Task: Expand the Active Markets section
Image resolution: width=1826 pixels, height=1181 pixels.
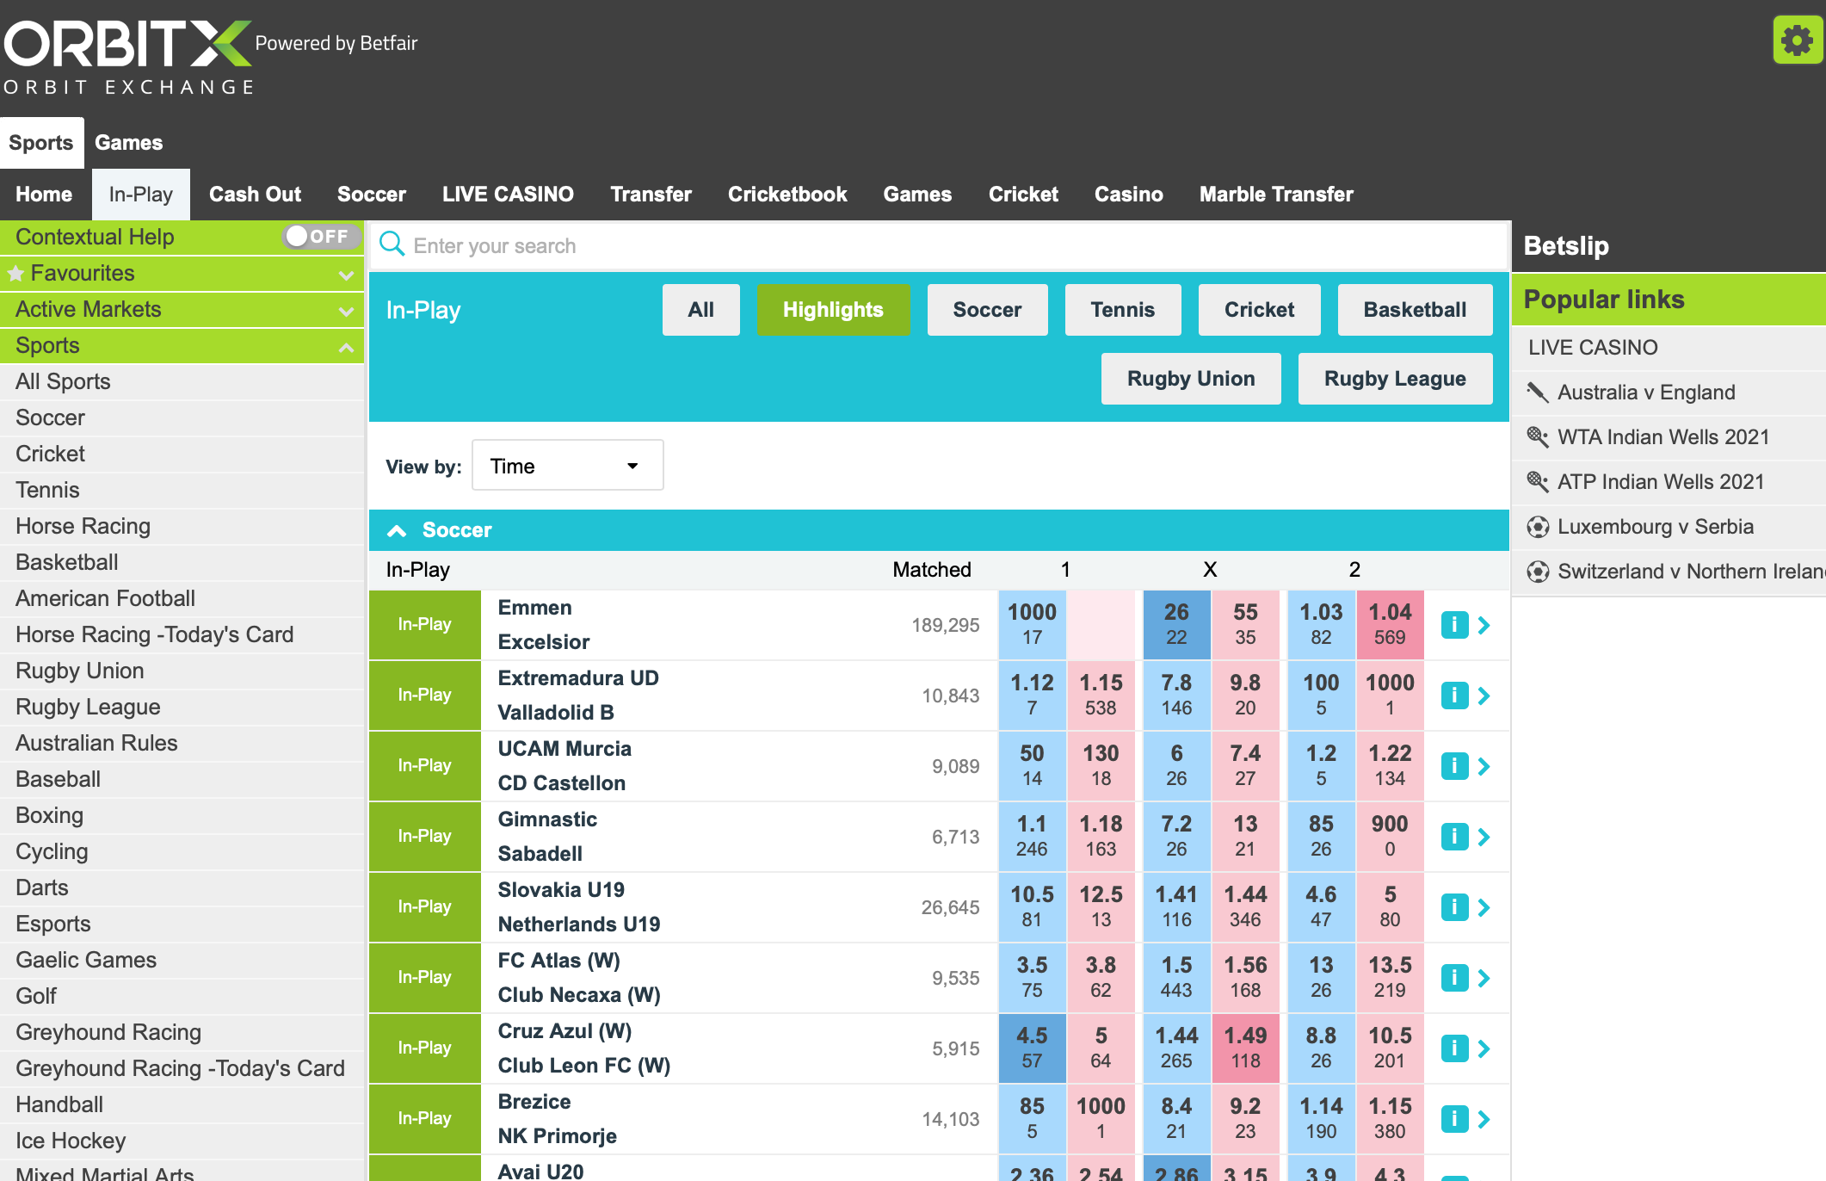Action: pos(346,311)
